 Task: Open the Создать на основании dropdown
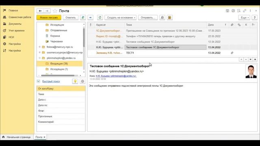coord(120,17)
